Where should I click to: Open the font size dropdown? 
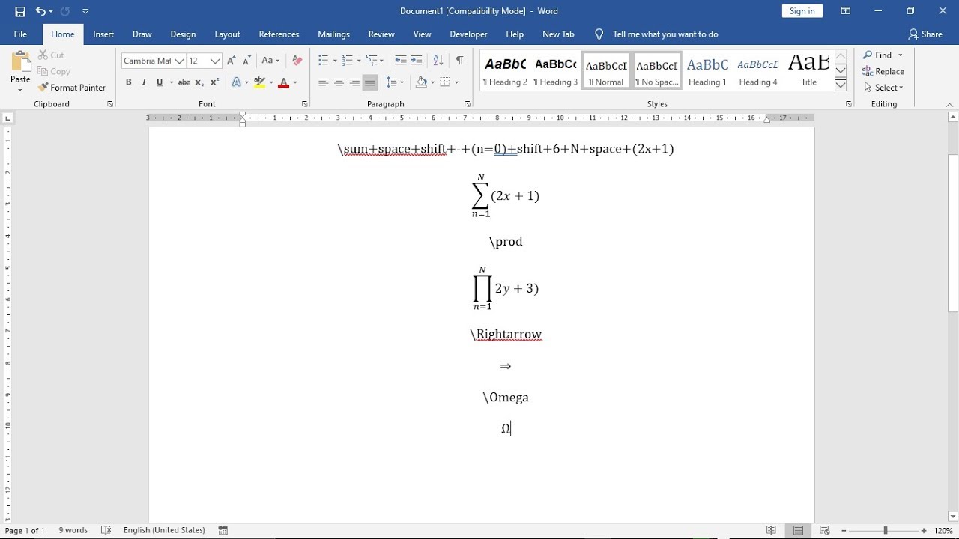(216, 61)
